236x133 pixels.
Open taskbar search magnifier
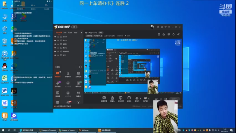click(x=9, y=130)
